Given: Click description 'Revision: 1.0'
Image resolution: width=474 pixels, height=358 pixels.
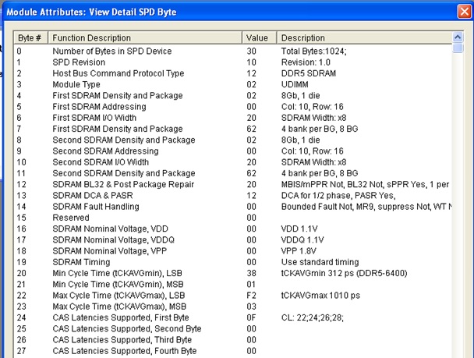Looking at the screenshot, I should (x=306, y=62).
